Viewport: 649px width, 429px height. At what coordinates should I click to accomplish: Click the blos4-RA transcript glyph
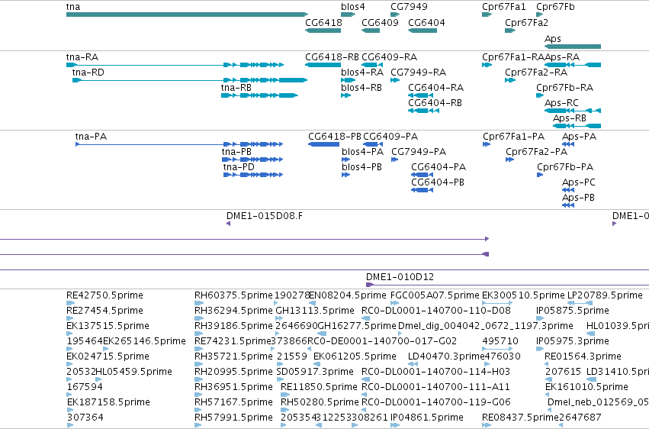pos(348,80)
